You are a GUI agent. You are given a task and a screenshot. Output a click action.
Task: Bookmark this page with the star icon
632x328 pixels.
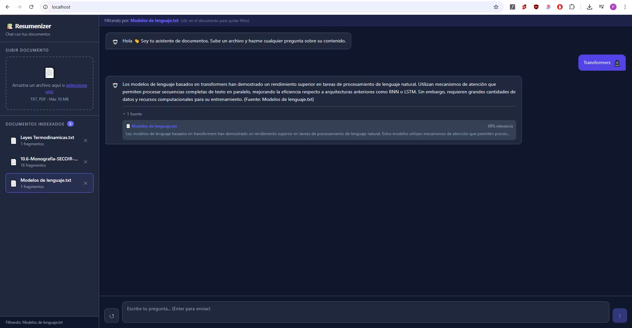[x=496, y=7]
